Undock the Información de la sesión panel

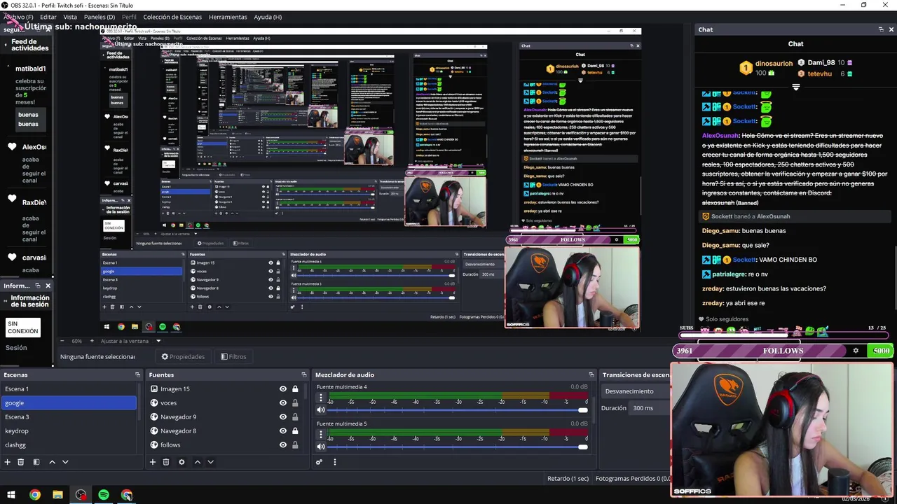click(x=38, y=286)
